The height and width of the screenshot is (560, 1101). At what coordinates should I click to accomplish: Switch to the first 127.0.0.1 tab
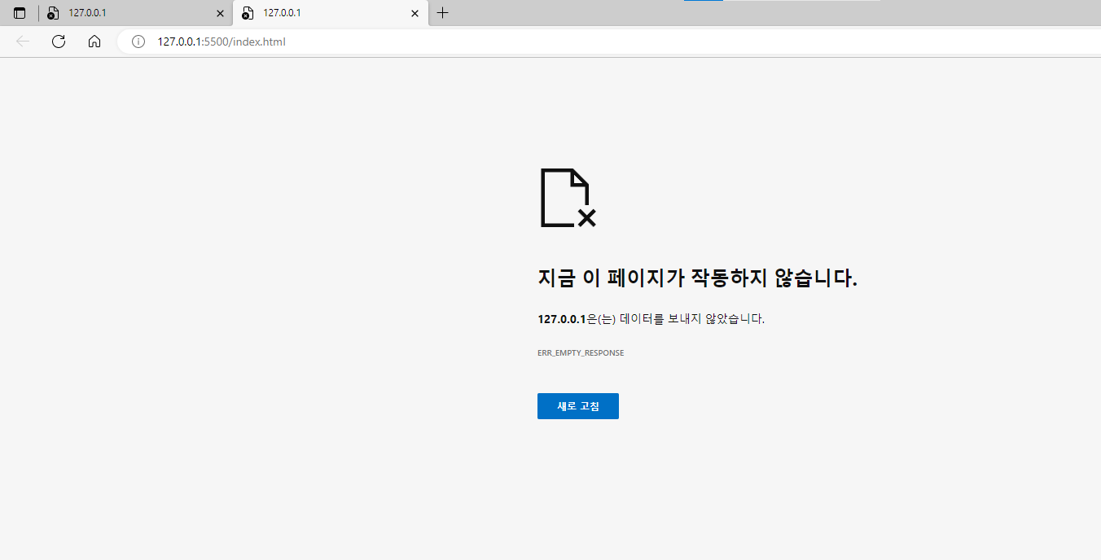(x=135, y=13)
